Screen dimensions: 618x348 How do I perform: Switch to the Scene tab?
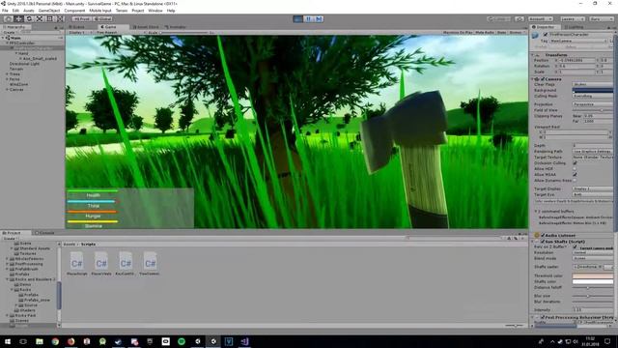(x=78, y=27)
